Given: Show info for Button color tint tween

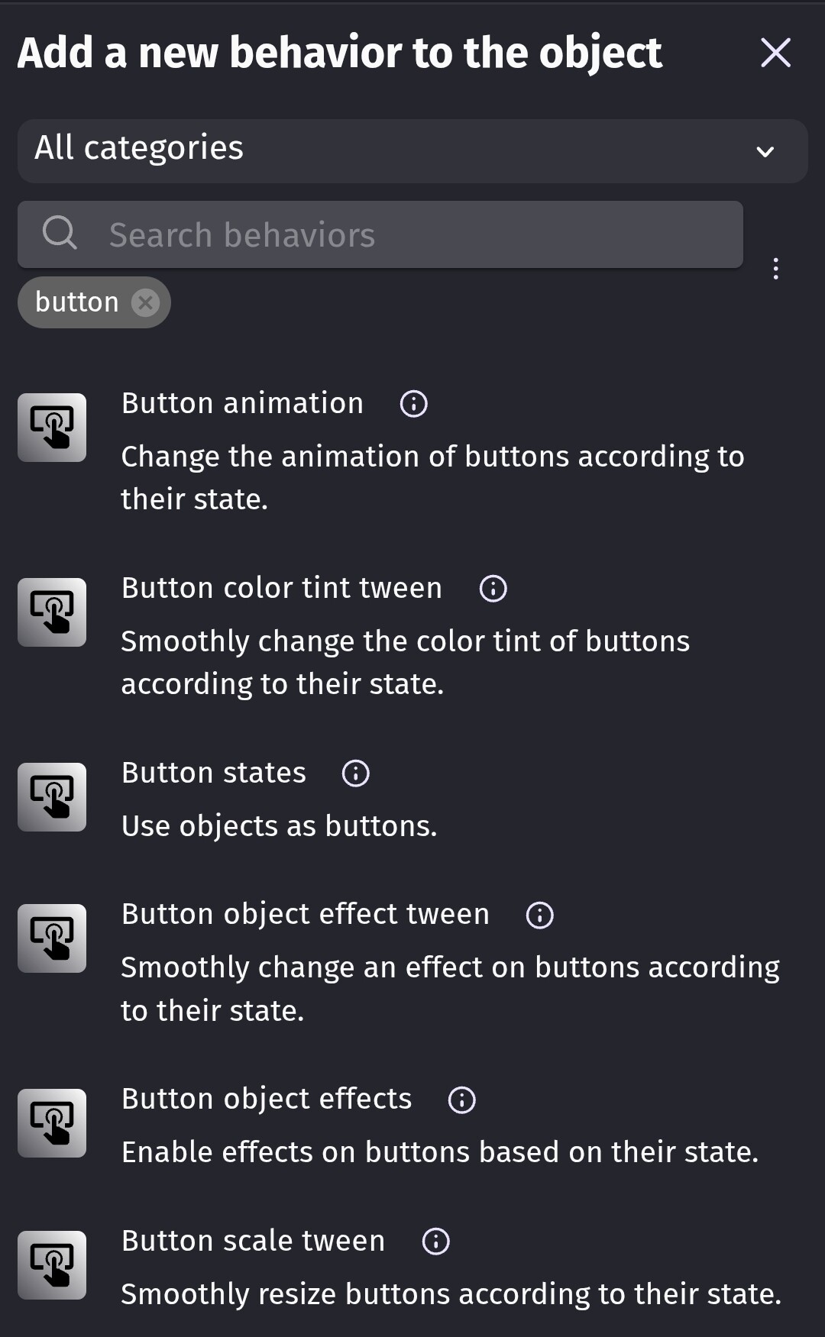Looking at the screenshot, I should click(493, 589).
